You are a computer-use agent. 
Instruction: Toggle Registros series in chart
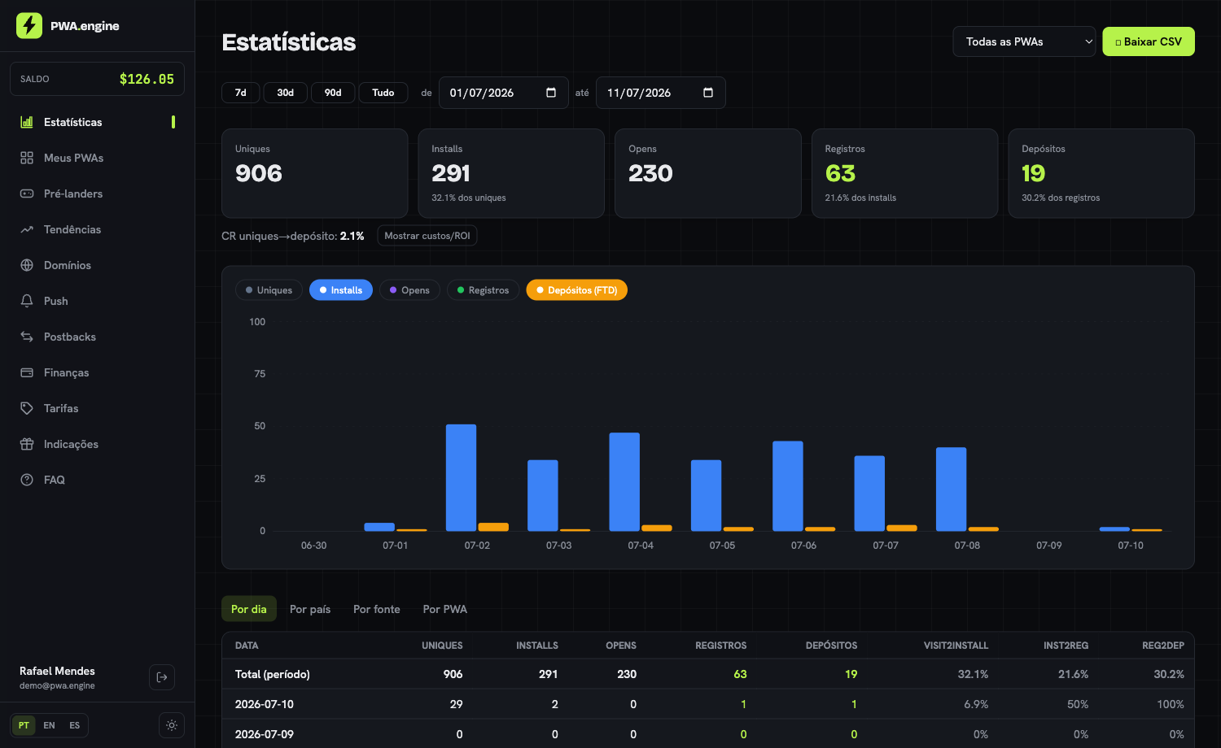tap(483, 290)
